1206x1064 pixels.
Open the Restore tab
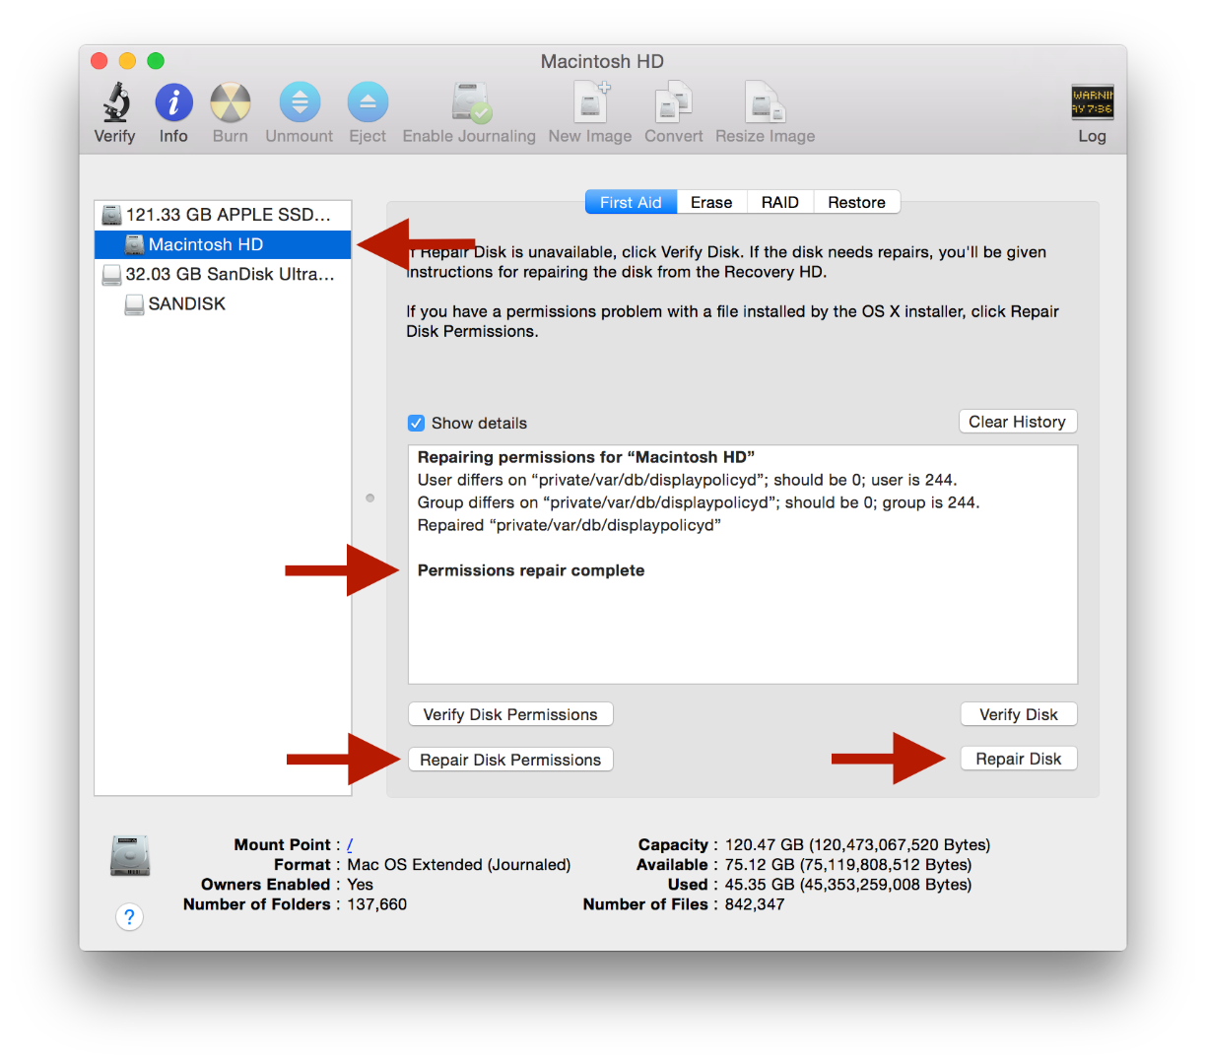click(856, 202)
